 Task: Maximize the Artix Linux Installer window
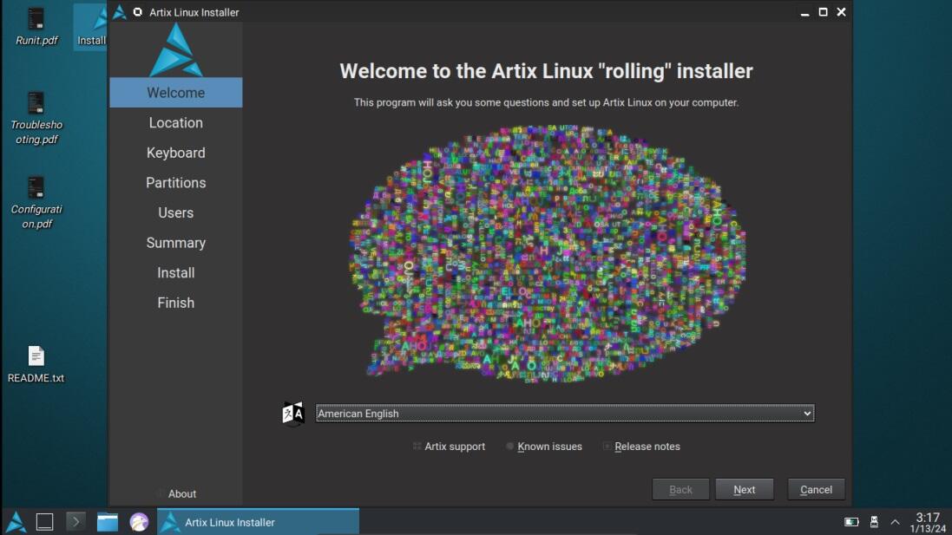[x=824, y=12]
